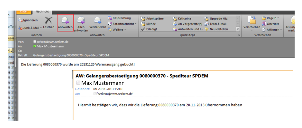Click green presence indicator beside Max Mustermann
This screenshot has height=128, width=302.
(35, 46)
